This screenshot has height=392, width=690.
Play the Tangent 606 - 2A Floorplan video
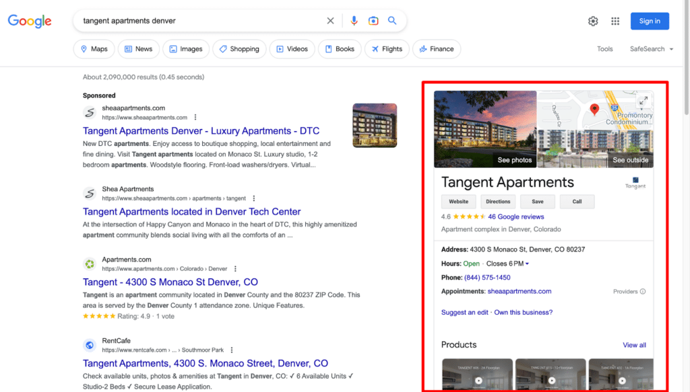click(x=478, y=381)
